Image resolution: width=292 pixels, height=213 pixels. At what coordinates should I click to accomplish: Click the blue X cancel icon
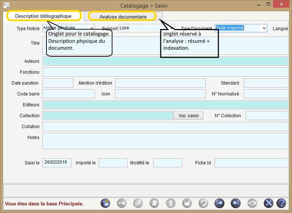tap(268, 203)
